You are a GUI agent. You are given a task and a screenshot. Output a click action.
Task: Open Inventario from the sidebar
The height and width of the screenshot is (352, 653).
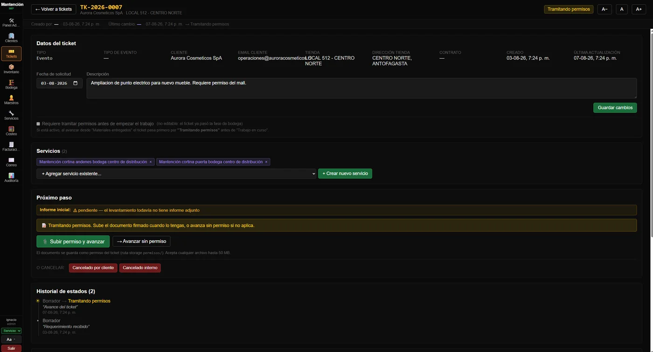11,69
